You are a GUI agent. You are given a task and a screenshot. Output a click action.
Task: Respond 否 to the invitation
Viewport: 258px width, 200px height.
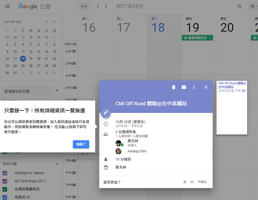192,182
